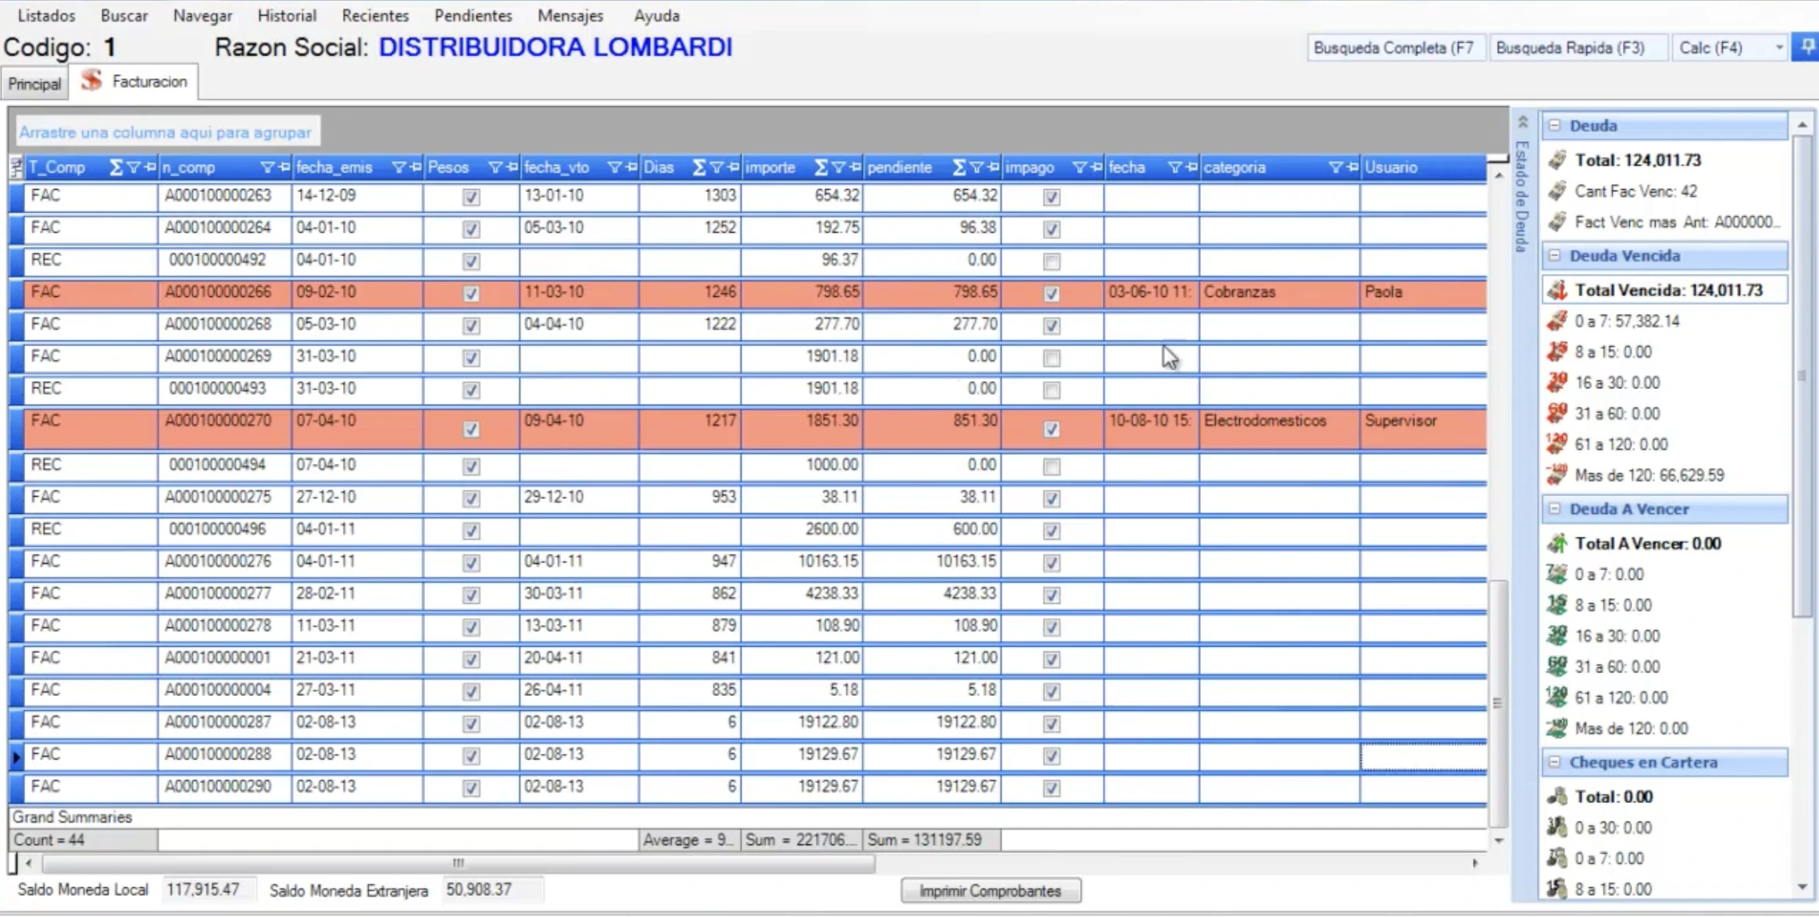This screenshot has height=917, width=1819.
Task: Click the pin icon in categoria column header
Action: point(1353,167)
